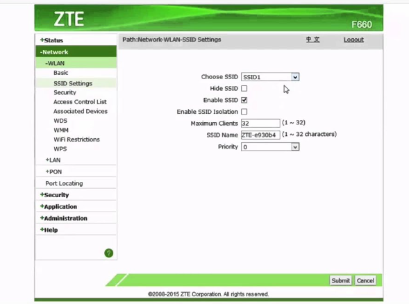This screenshot has height=304, width=409.
Task: Open the Security page under WLAN
Action: coord(65,92)
